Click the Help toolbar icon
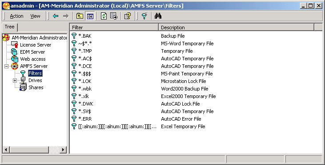 (x=128, y=16)
